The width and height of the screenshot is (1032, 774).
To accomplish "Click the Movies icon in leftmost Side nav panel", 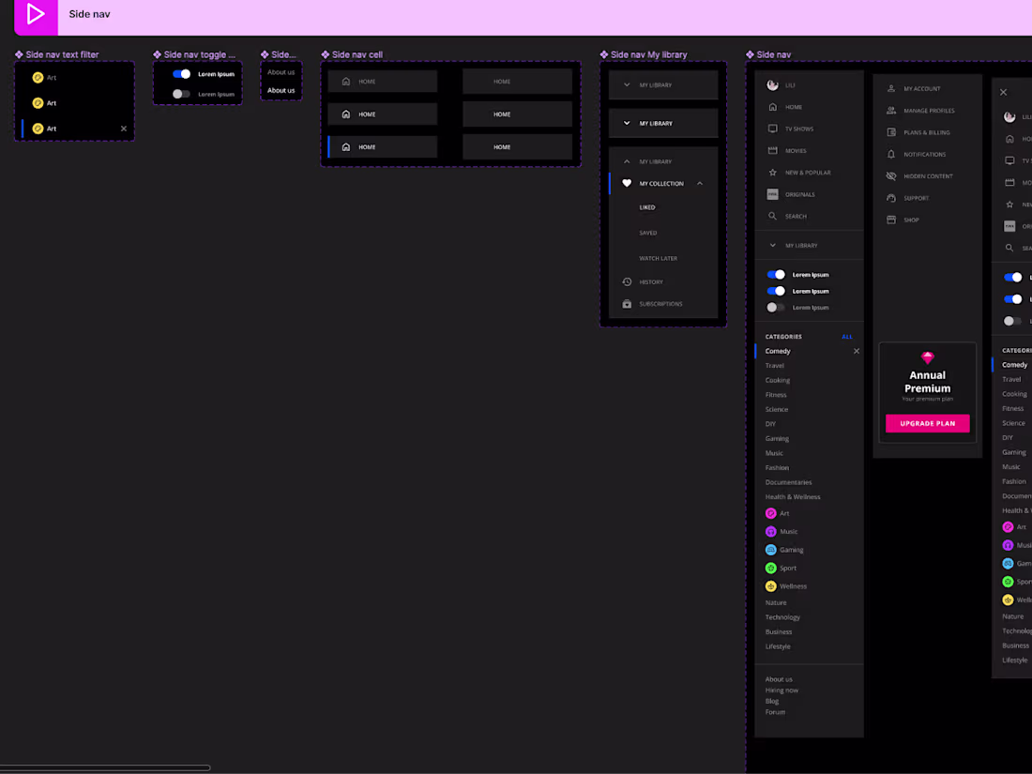I will click(x=773, y=151).
